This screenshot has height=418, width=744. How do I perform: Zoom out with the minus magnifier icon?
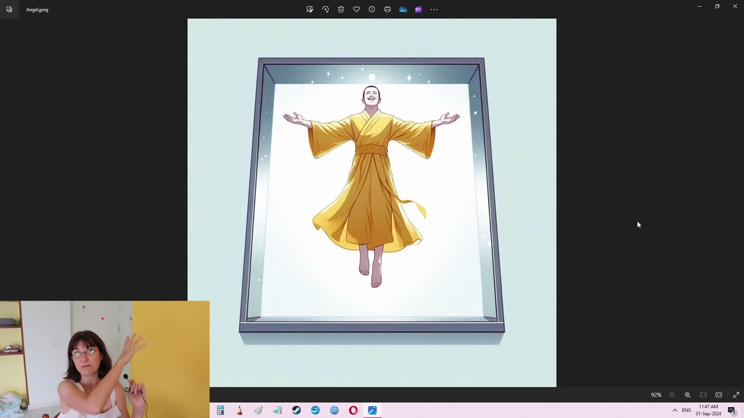point(672,395)
